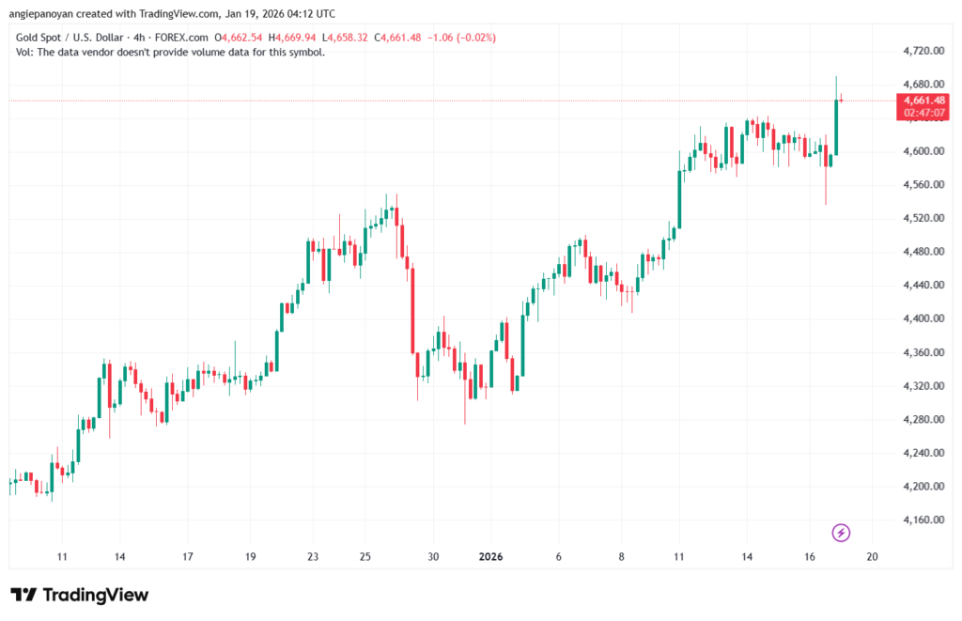Click the red 4,661.48 current price label

923,100
